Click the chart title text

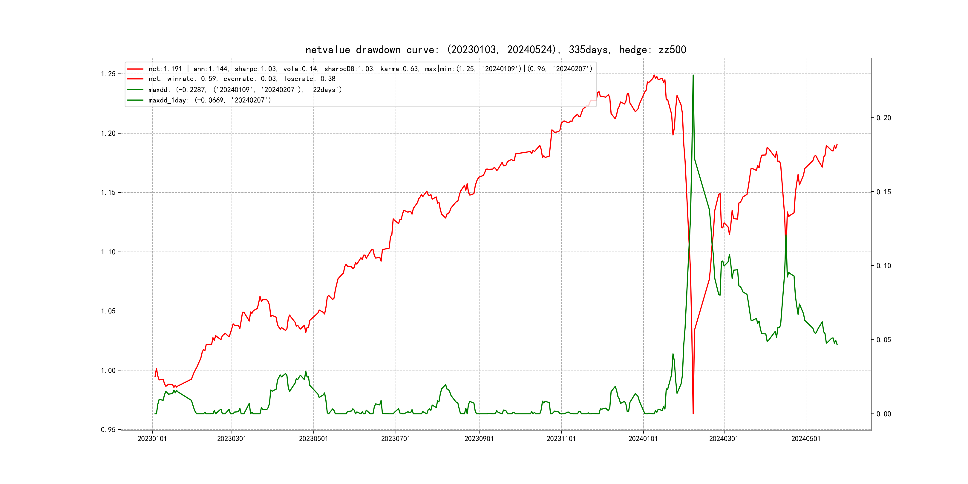tap(496, 50)
